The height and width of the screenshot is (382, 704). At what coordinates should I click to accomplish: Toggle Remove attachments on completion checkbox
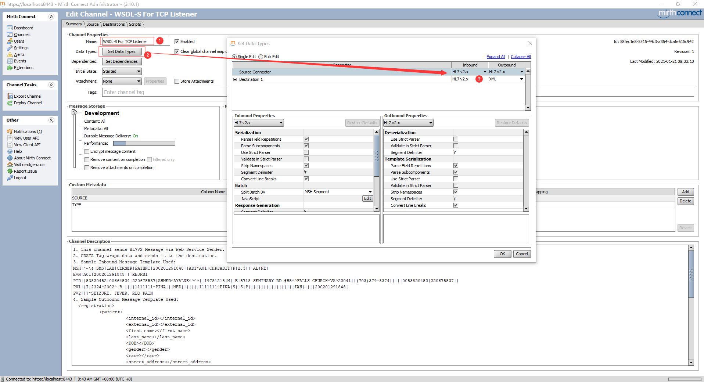tap(87, 167)
